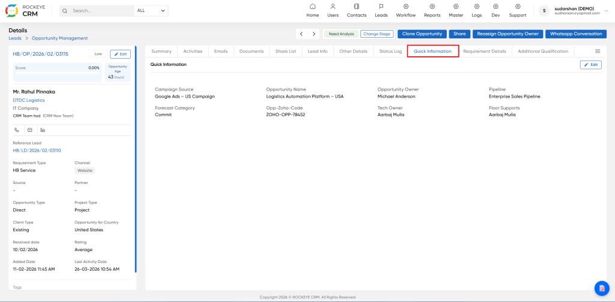Open reference lead HB/LD/2026/02/03110 link
615x302 pixels.
click(37, 150)
